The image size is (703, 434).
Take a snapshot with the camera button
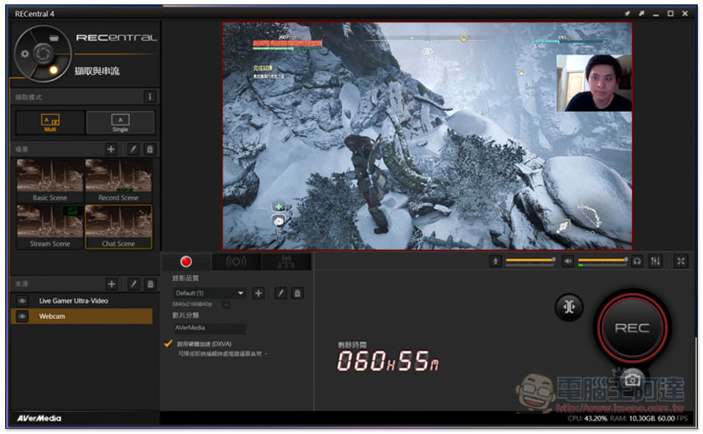point(633,380)
